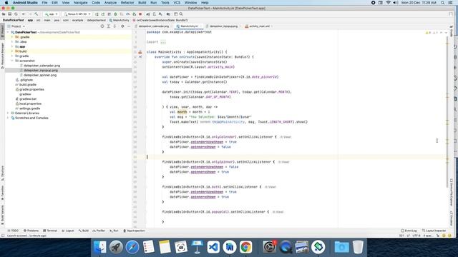Open Finder in the Dock
458x257 pixels.
[100, 247]
